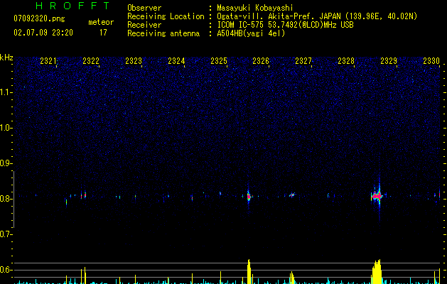
Task: Click the Receiving Location label
Action: pyautogui.click(x=166, y=16)
